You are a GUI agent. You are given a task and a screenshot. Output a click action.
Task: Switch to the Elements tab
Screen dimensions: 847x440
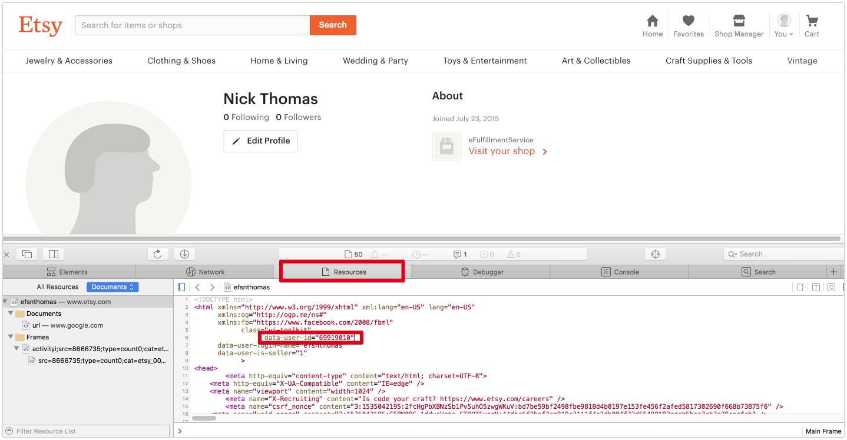(68, 272)
